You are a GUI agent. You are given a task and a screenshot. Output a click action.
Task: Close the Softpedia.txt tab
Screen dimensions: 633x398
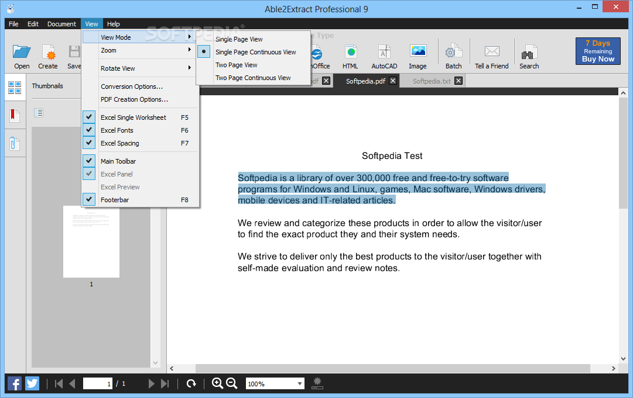pyautogui.click(x=459, y=81)
